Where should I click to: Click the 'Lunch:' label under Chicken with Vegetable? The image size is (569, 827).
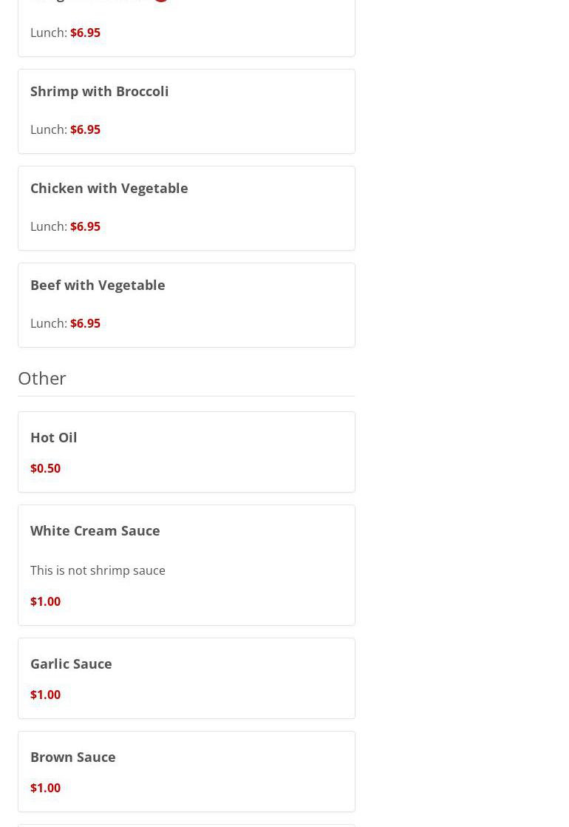(49, 226)
